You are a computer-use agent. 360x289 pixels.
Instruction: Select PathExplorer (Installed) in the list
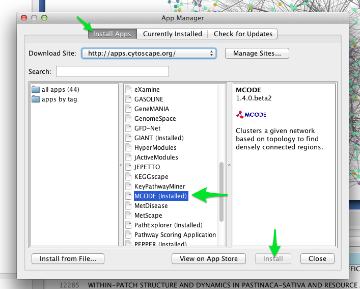(169, 225)
